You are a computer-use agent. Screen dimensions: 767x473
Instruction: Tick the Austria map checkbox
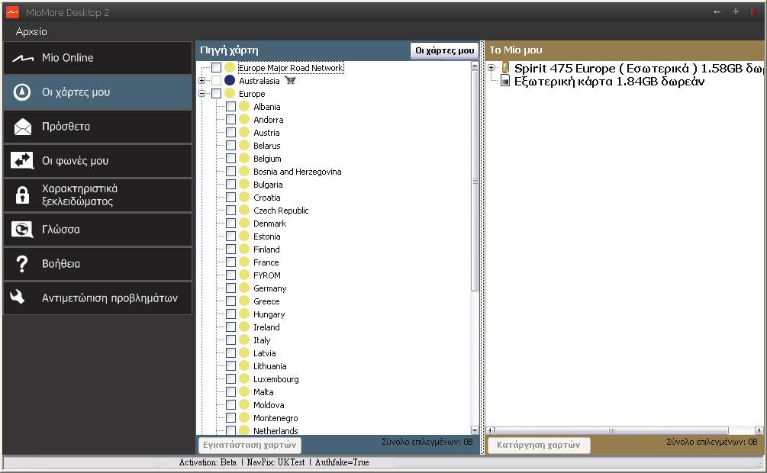[231, 132]
